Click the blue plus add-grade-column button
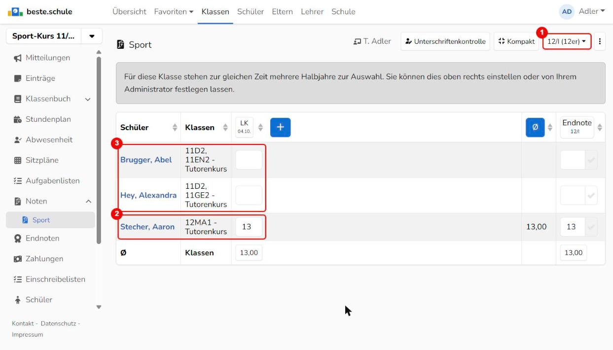This screenshot has width=613, height=350. [x=280, y=127]
